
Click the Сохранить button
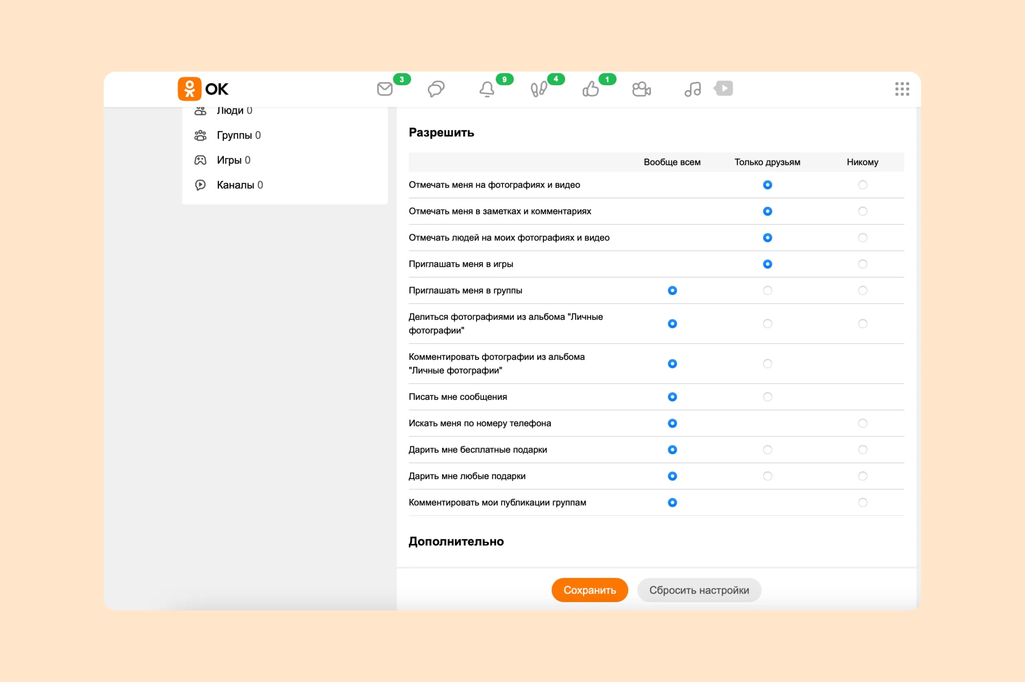point(589,590)
